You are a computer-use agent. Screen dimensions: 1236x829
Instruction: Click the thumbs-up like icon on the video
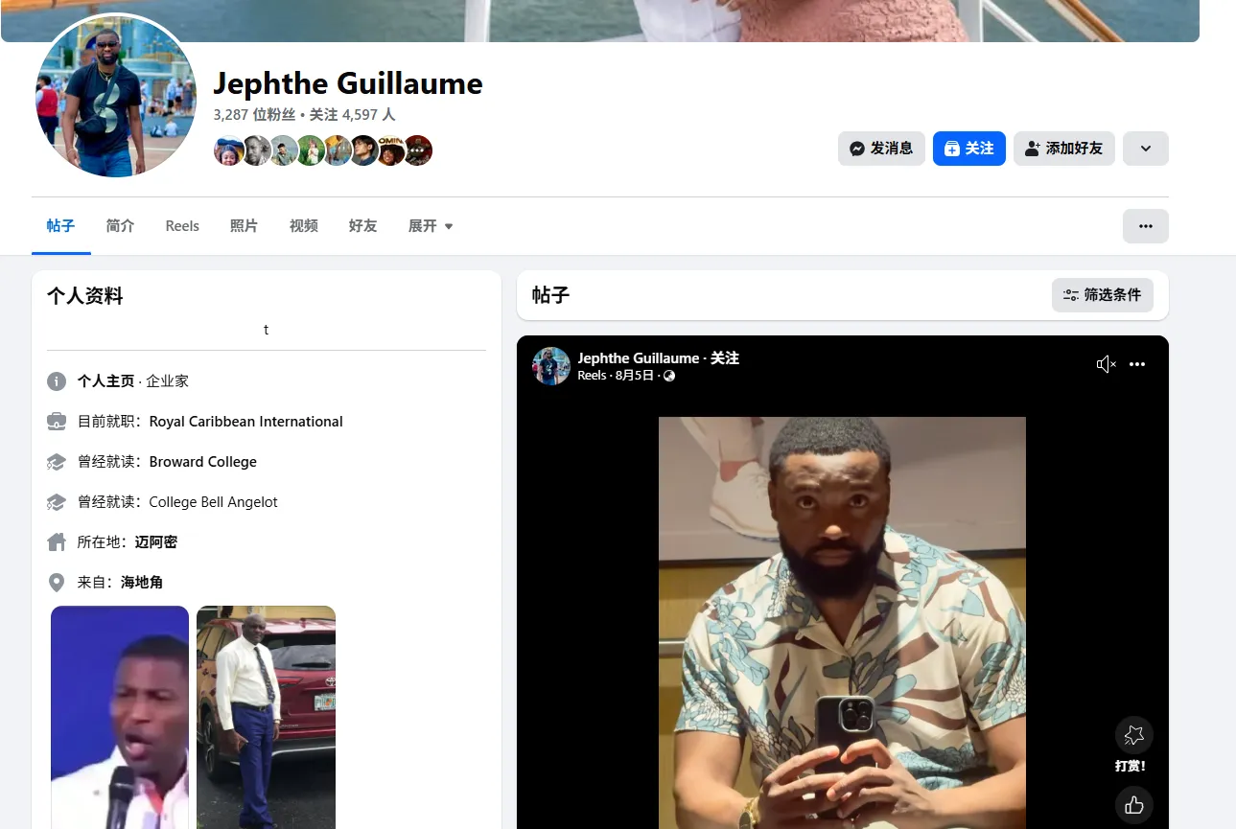(x=1133, y=807)
